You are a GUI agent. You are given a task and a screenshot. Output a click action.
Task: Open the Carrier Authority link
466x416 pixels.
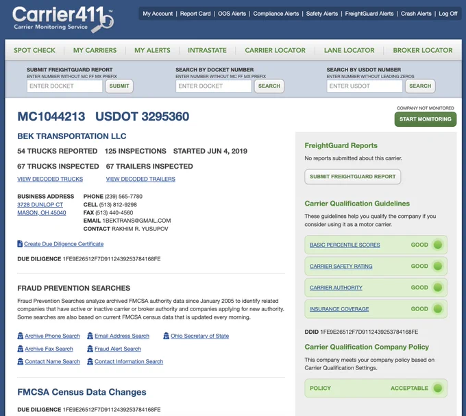pyautogui.click(x=336, y=288)
